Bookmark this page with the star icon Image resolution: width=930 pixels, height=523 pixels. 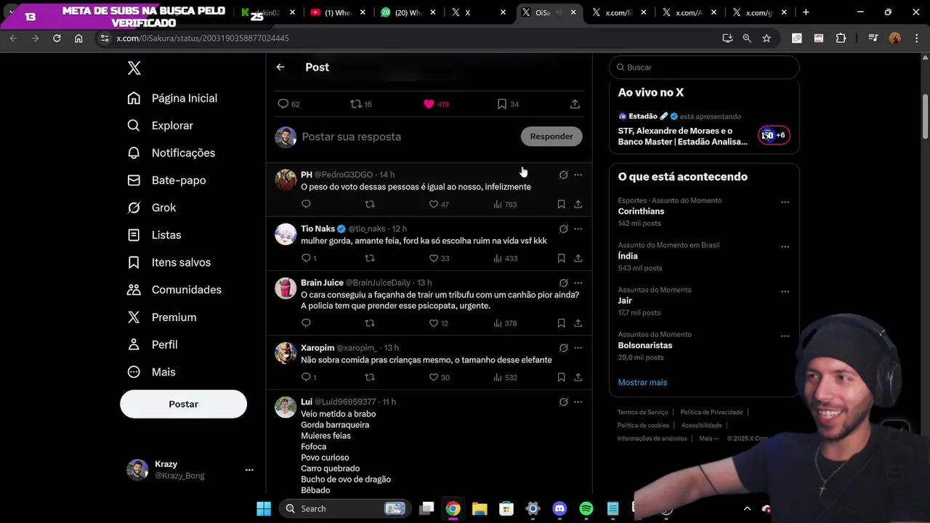pos(766,38)
